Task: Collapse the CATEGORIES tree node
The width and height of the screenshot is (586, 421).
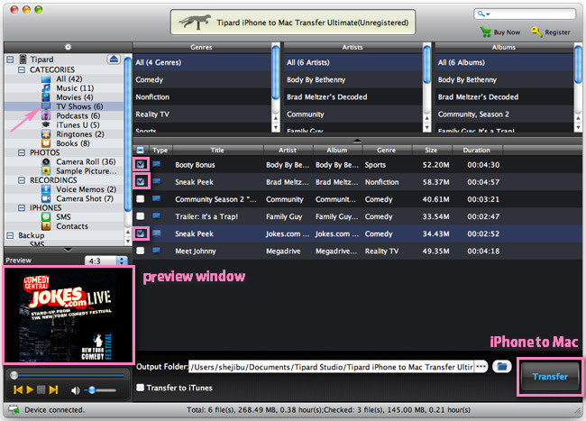Action: point(22,69)
